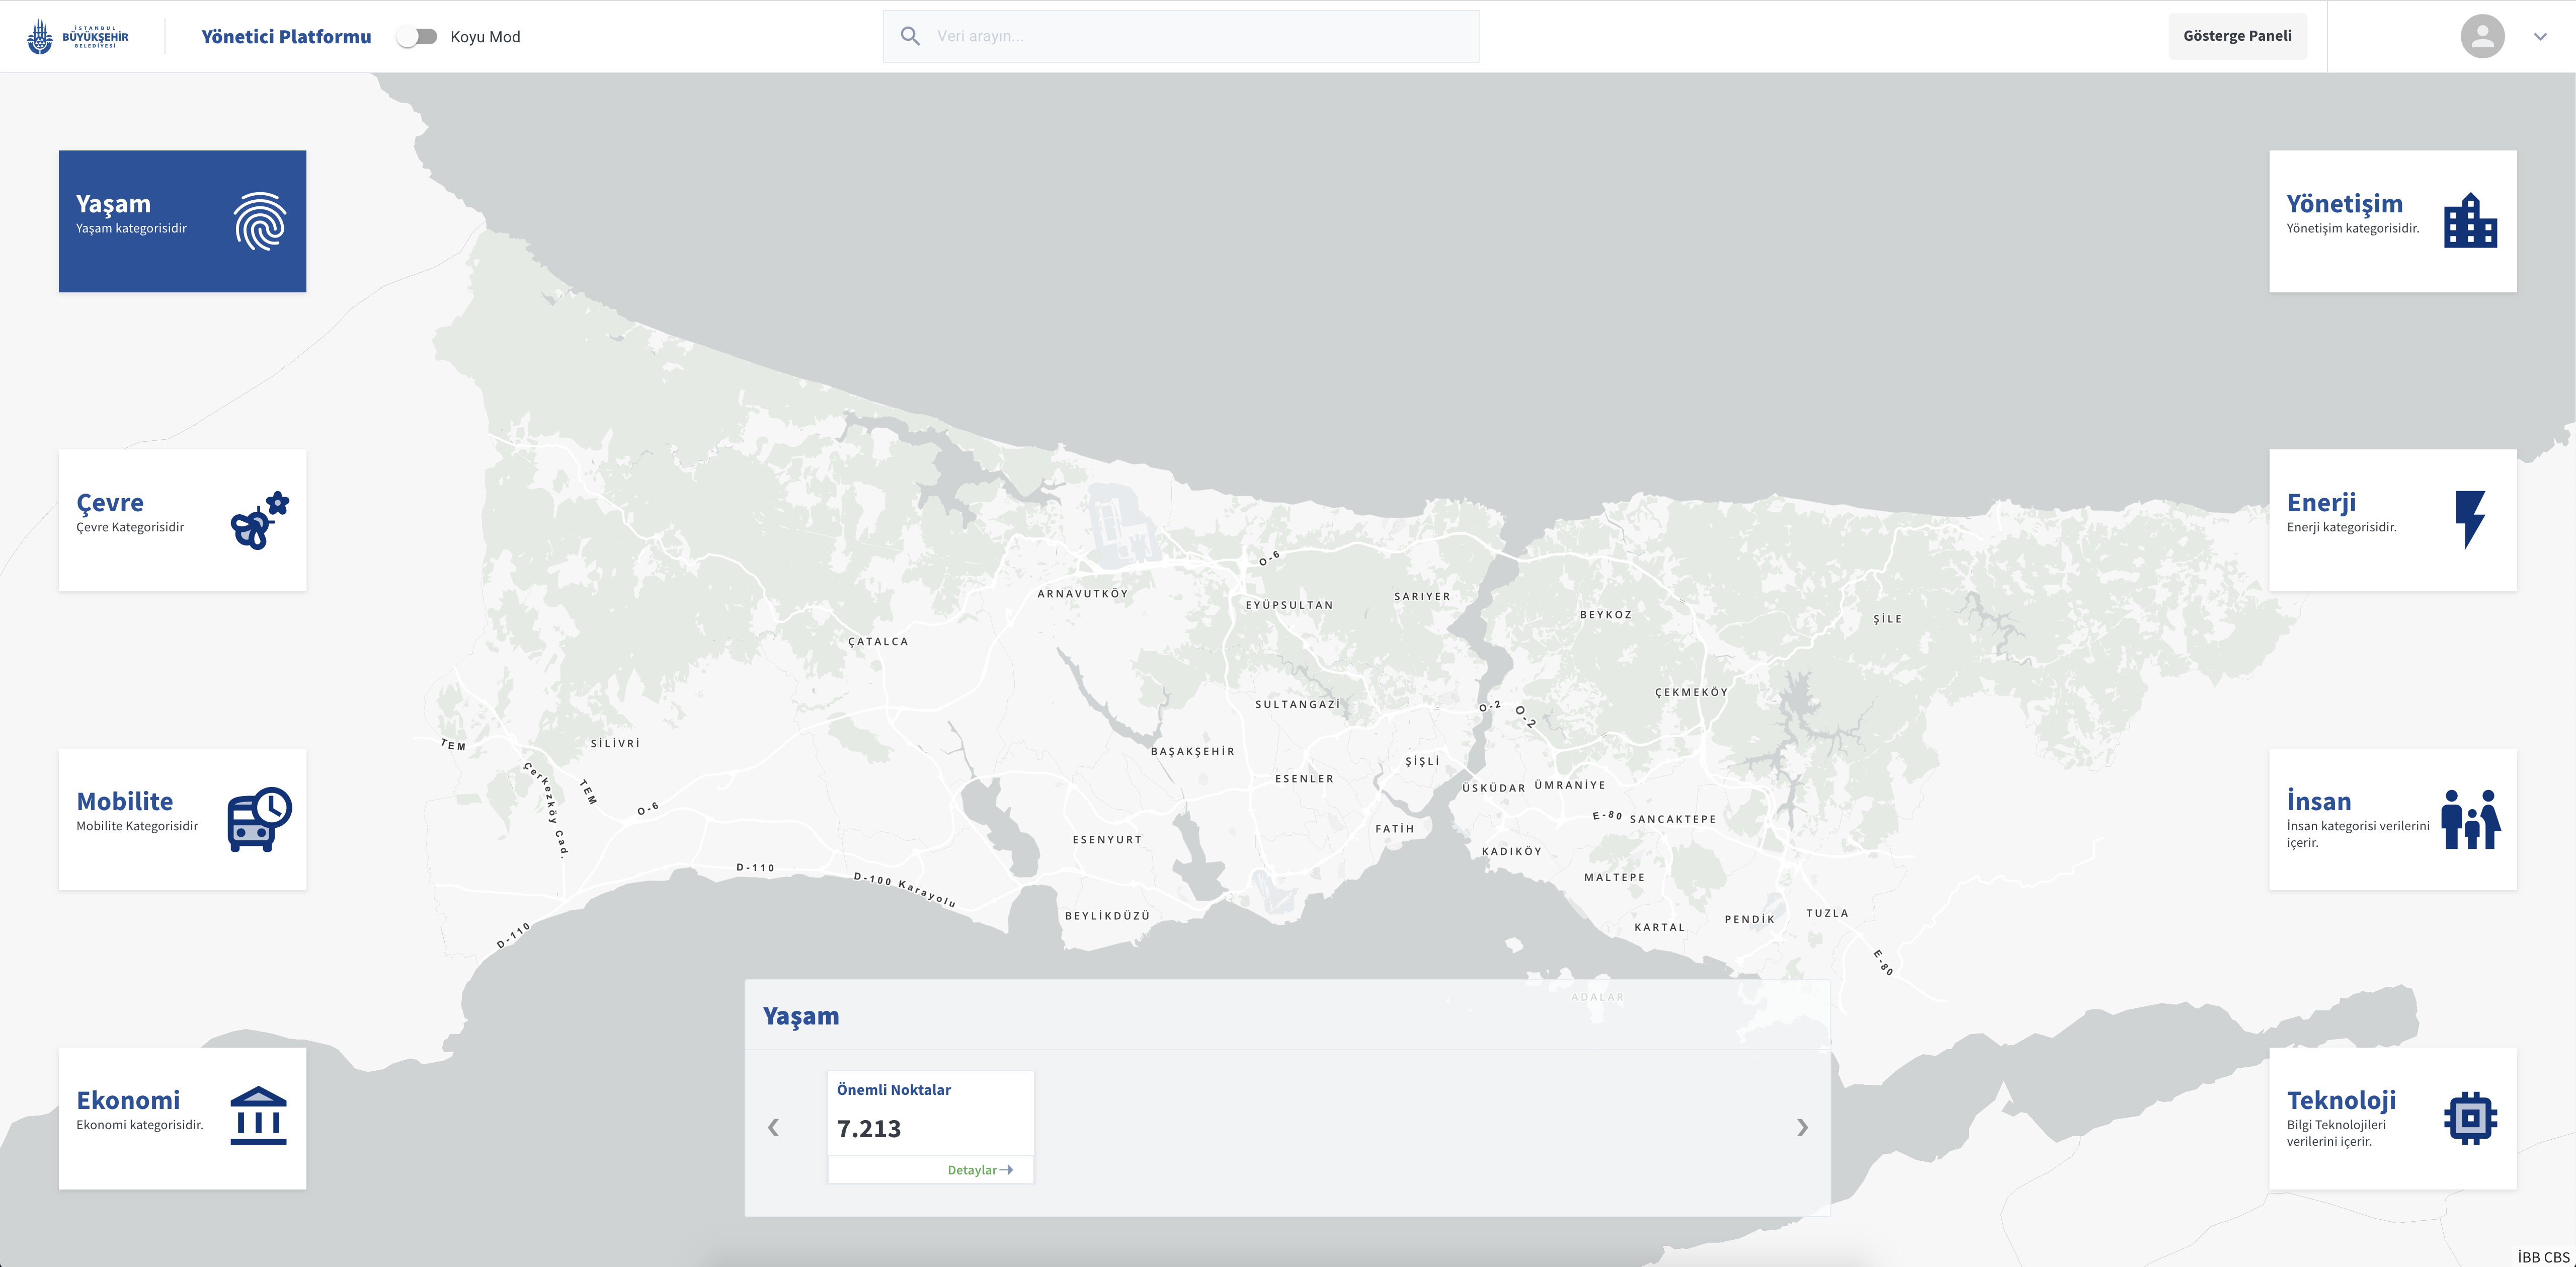Screen dimensions: 2576x1267
Task: Select the Mobilite category title
Action: 125,802
